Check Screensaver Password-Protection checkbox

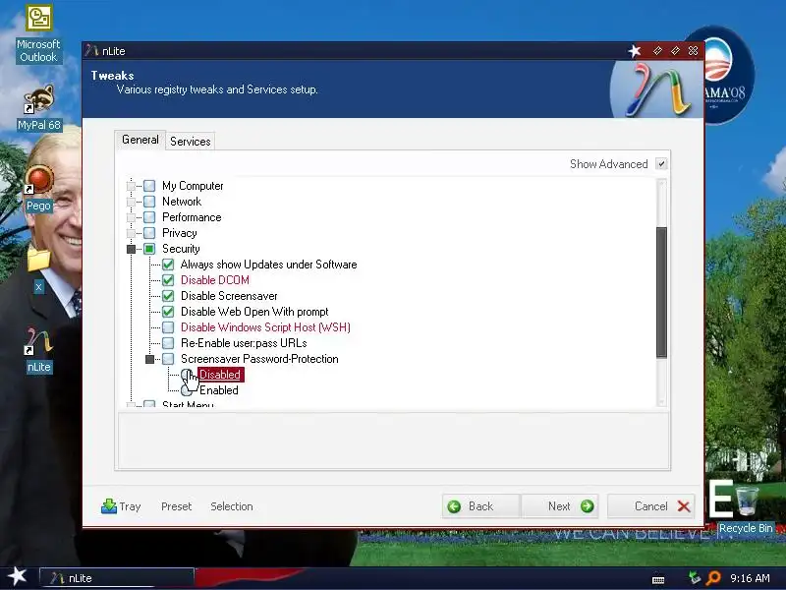point(168,359)
